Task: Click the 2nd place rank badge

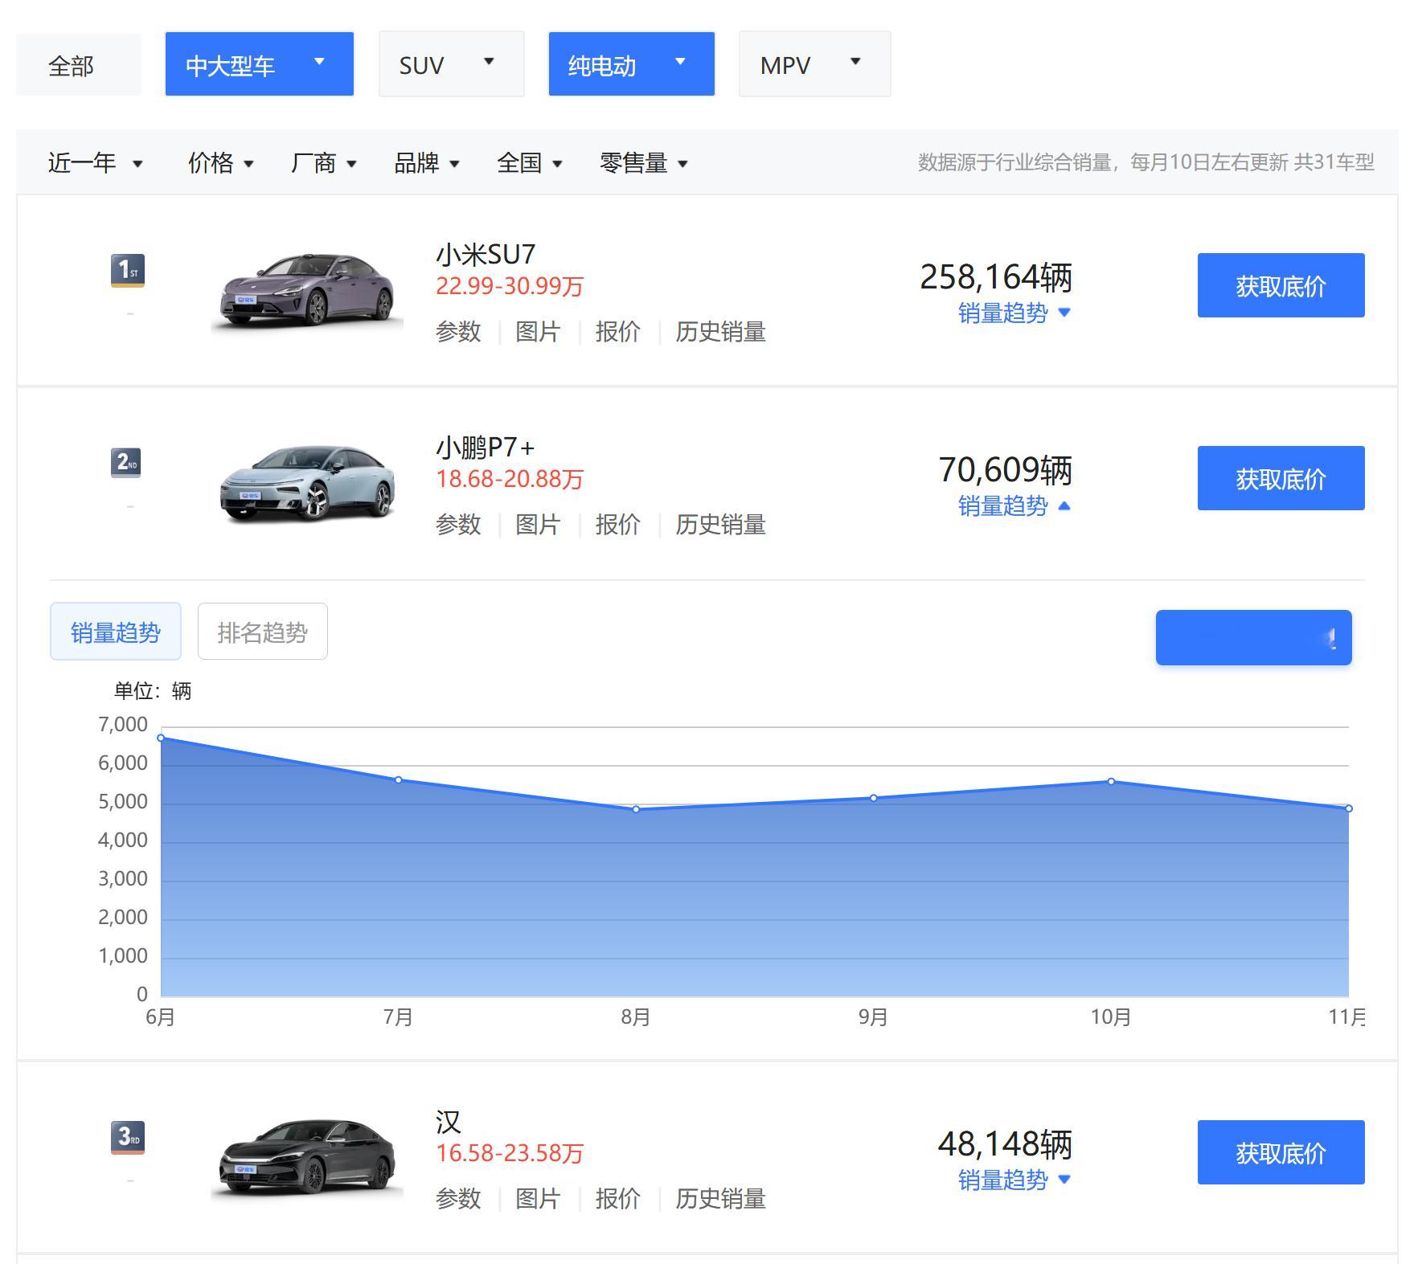Action: tap(125, 463)
